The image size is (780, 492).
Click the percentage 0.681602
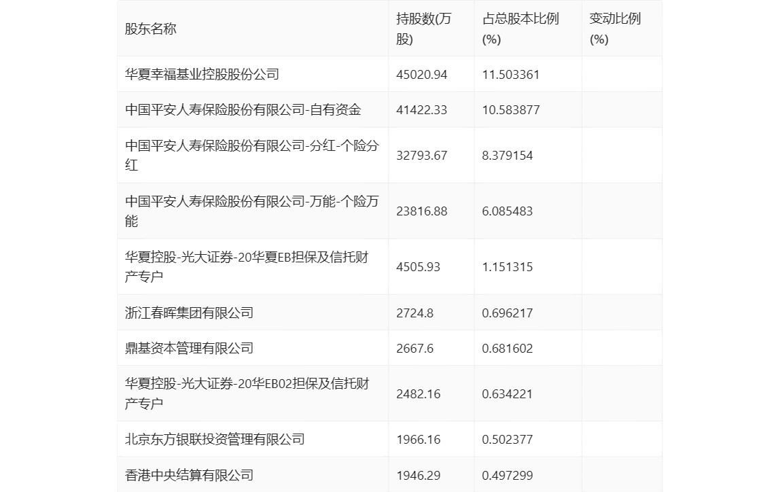pos(507,348)
